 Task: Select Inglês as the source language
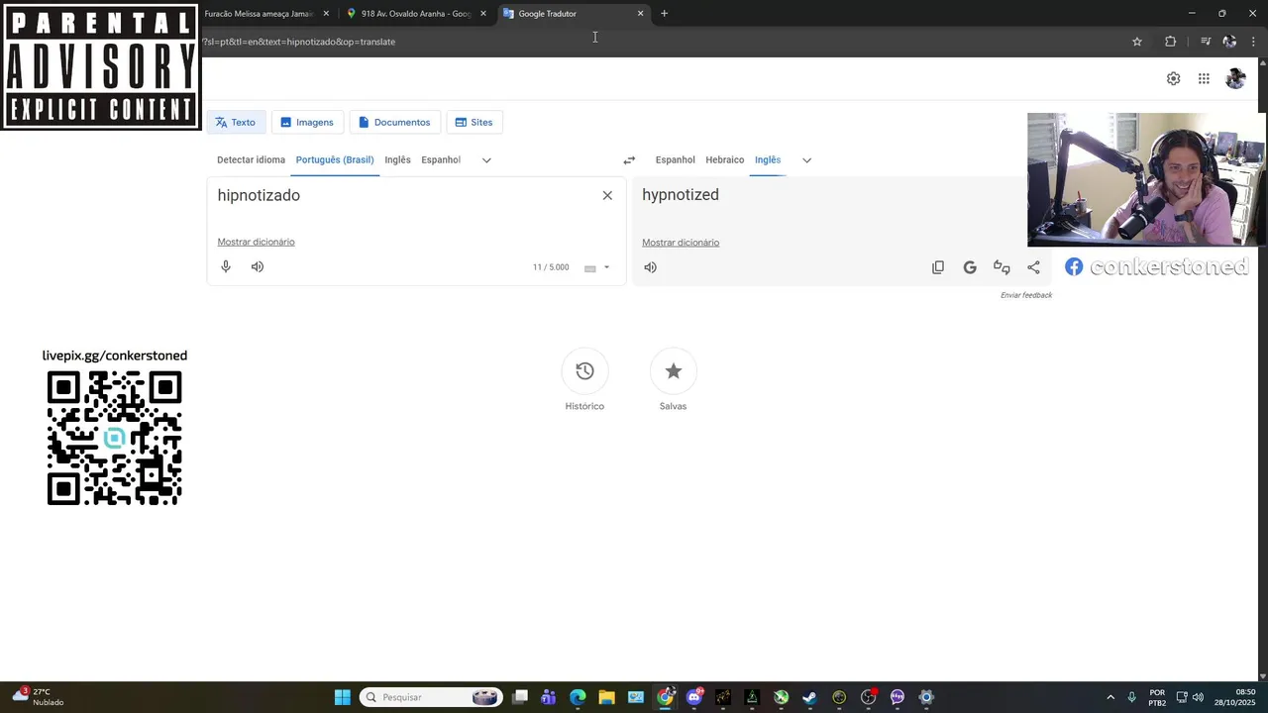pyautogui.click(x=397, y=159)
